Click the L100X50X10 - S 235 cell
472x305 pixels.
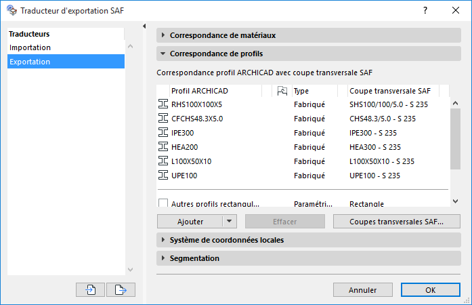[382, 161]
